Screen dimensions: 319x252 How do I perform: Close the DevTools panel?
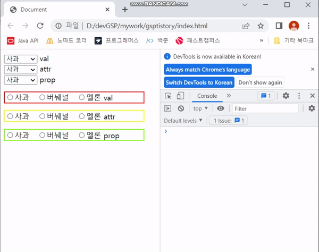[x=313, y=96]
